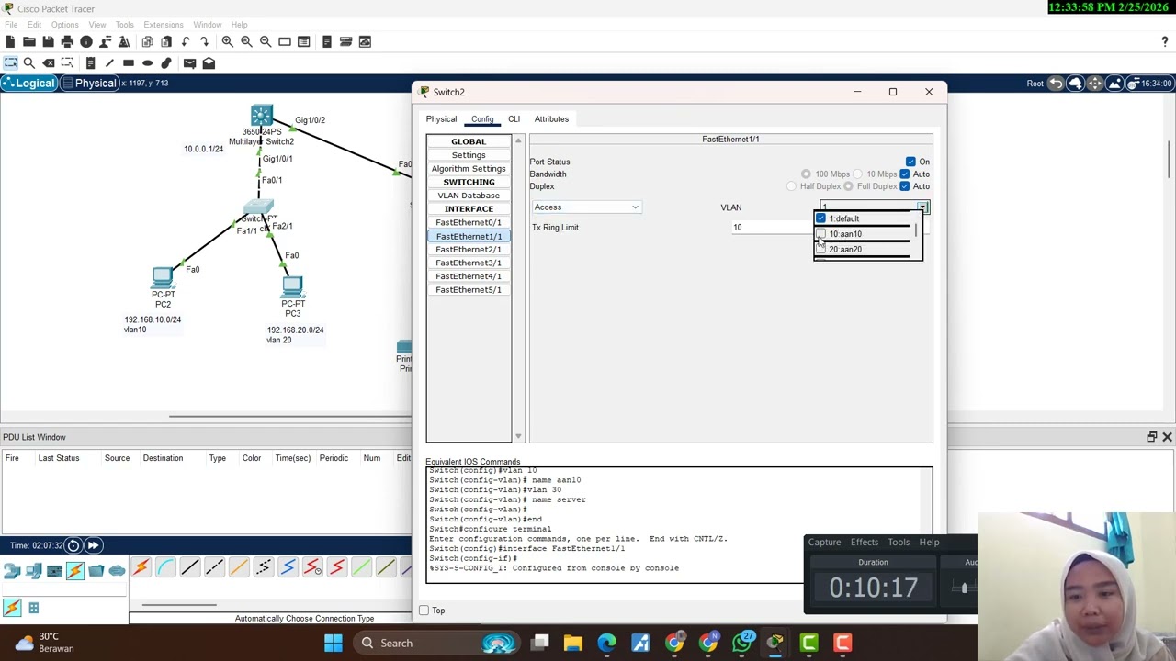Switch to the CLI tab
This screenshot has width=1176, height=661.
point(514,118)
